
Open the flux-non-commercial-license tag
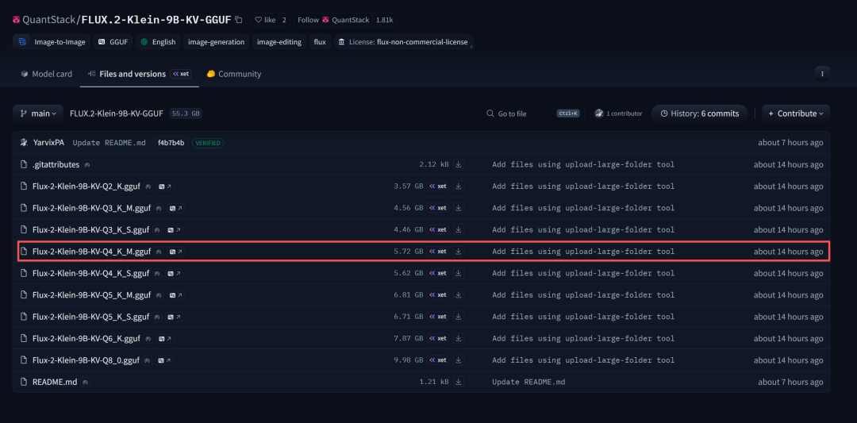(403, 42)
